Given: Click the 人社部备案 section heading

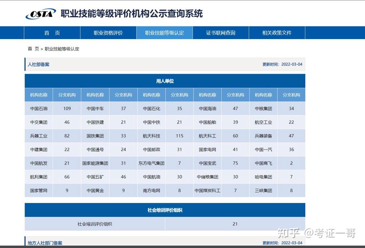Looking at the screenshot, I should tap(38, 64).
